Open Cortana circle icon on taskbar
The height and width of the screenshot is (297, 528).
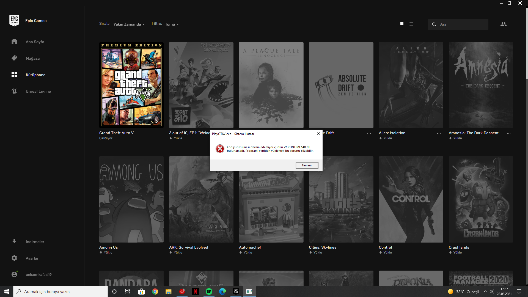(114, 291)
